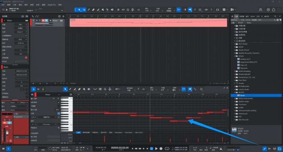
Task: Solo track 1 Music in arrangement
Action: pyautogui.click(x=40, y=20)
